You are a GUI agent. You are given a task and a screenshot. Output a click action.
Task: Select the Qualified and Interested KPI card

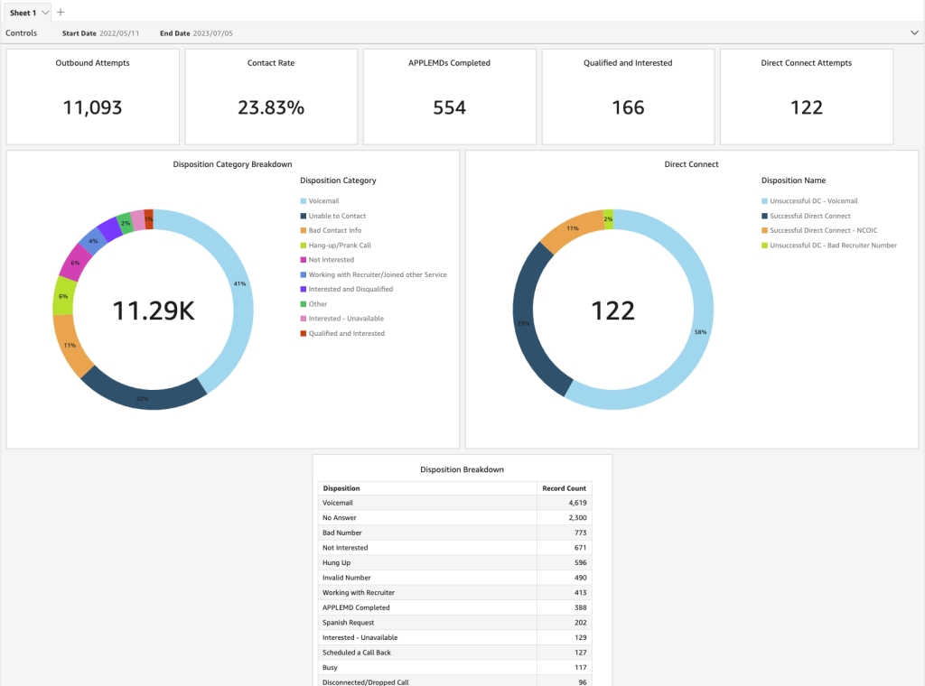(628, 95)
